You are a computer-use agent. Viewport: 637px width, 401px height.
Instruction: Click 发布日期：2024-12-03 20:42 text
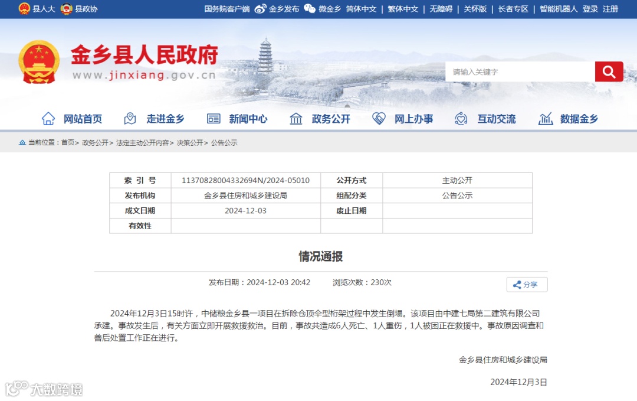point(260,282)
